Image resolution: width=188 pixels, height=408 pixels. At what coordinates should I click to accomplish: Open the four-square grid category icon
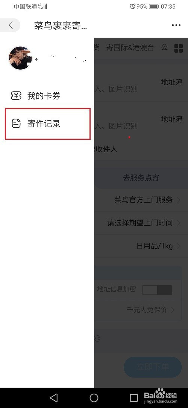(178, 48)
